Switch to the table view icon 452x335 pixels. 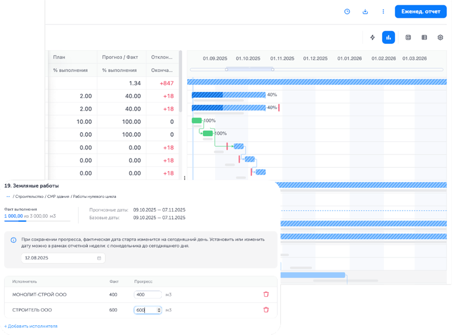424,37
